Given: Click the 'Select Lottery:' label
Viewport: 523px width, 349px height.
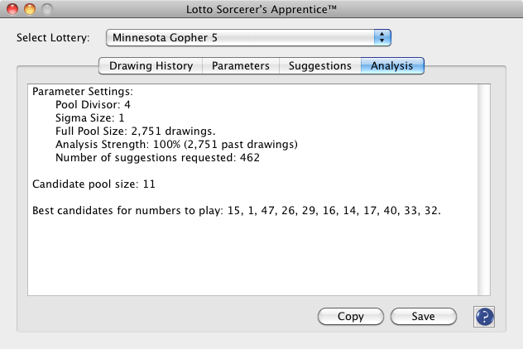Looking at the screenshot, I should pos(53,38).
